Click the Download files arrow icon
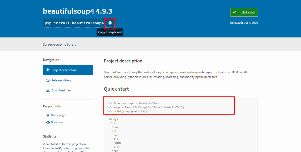Screen dimensions: 301x152 [x=48, y=90]
